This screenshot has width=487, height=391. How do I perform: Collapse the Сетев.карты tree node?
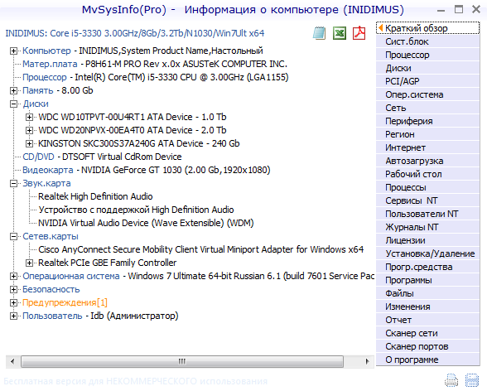[x=13, y=237]
